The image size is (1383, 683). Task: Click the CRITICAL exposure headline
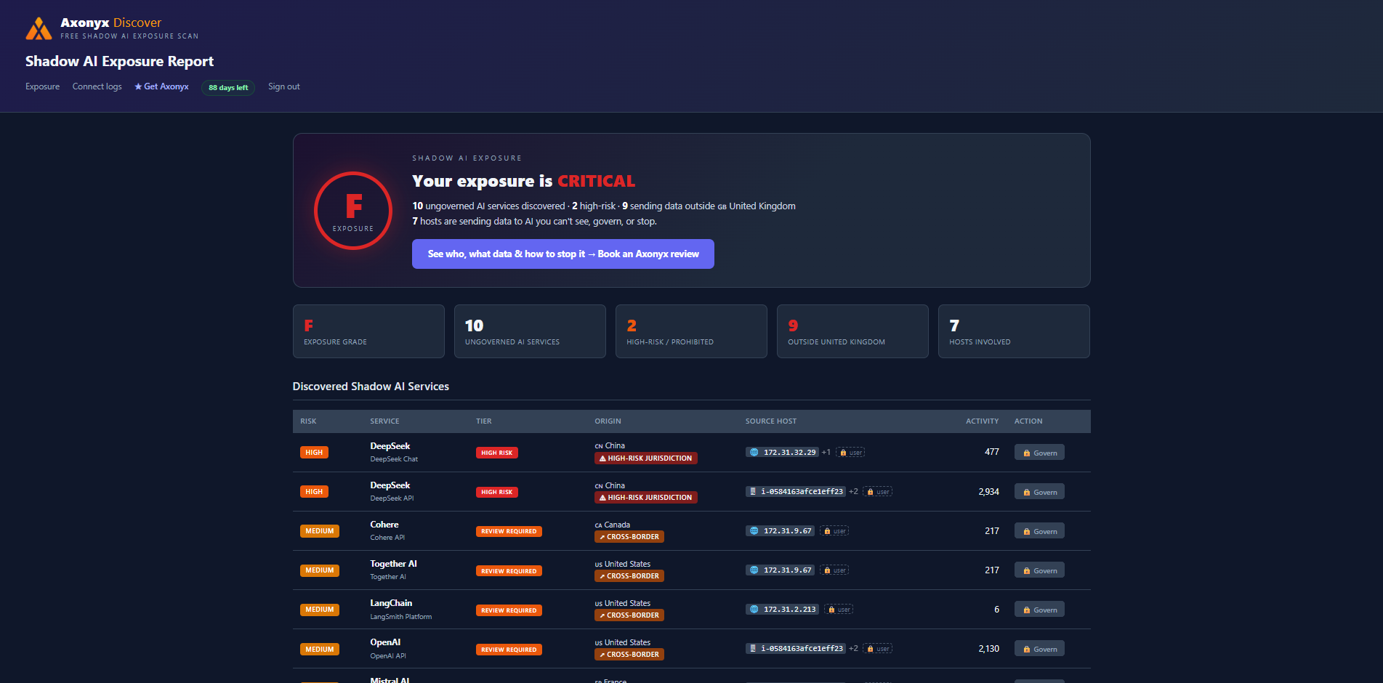pyautogui.click(x=597, y=181)
